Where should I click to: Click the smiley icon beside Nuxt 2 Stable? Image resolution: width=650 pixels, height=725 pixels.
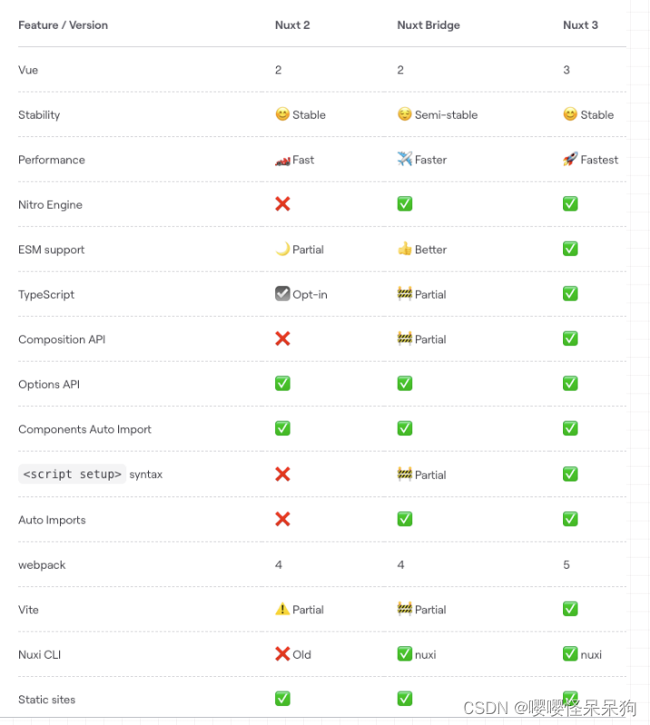pos(282,114)
